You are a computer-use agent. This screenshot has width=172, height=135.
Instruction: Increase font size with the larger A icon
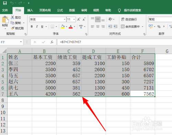(79, 19)
